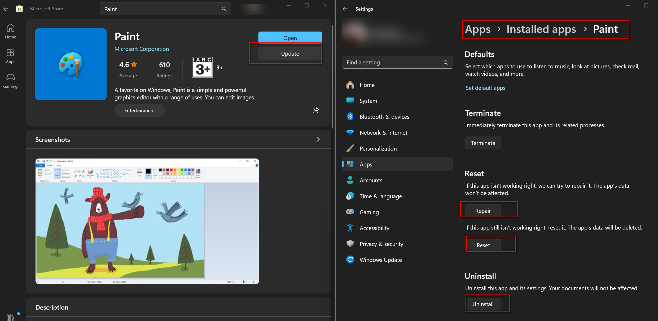Open Windows Update in Settings sidebar
658x321 pixels.
tap(380, 260)
